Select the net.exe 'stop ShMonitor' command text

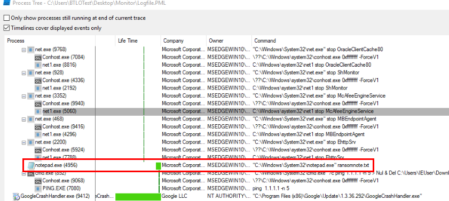point(306,73)
